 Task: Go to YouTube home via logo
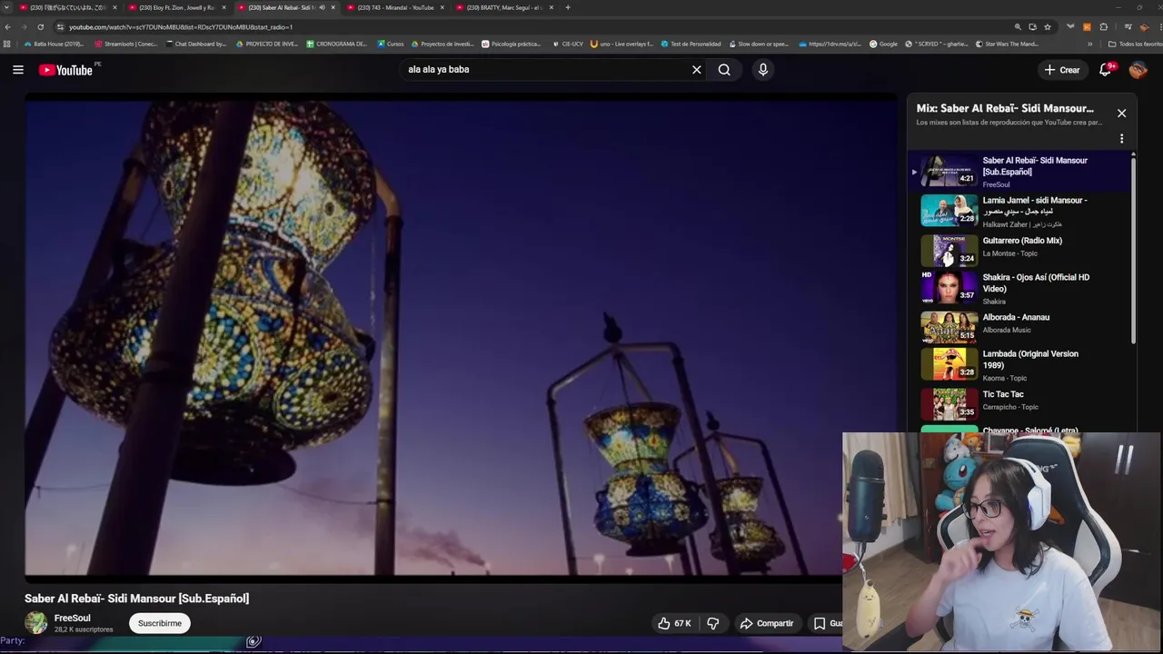[65, 70]
